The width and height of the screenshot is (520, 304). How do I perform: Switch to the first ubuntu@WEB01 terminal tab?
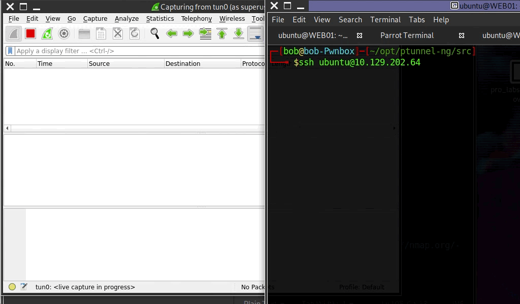tap(313, 35)
